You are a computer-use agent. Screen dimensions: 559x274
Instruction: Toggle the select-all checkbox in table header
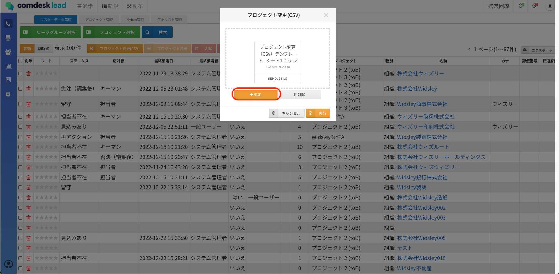coord(20,61)
